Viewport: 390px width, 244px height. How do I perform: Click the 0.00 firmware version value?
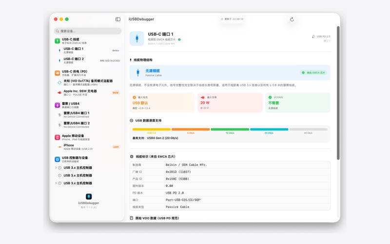[169, 186]
